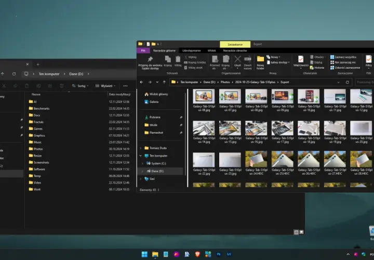Open Historia in the ribbon
The height and width of the screenshot is (260, 374).
tap(317, 68)
